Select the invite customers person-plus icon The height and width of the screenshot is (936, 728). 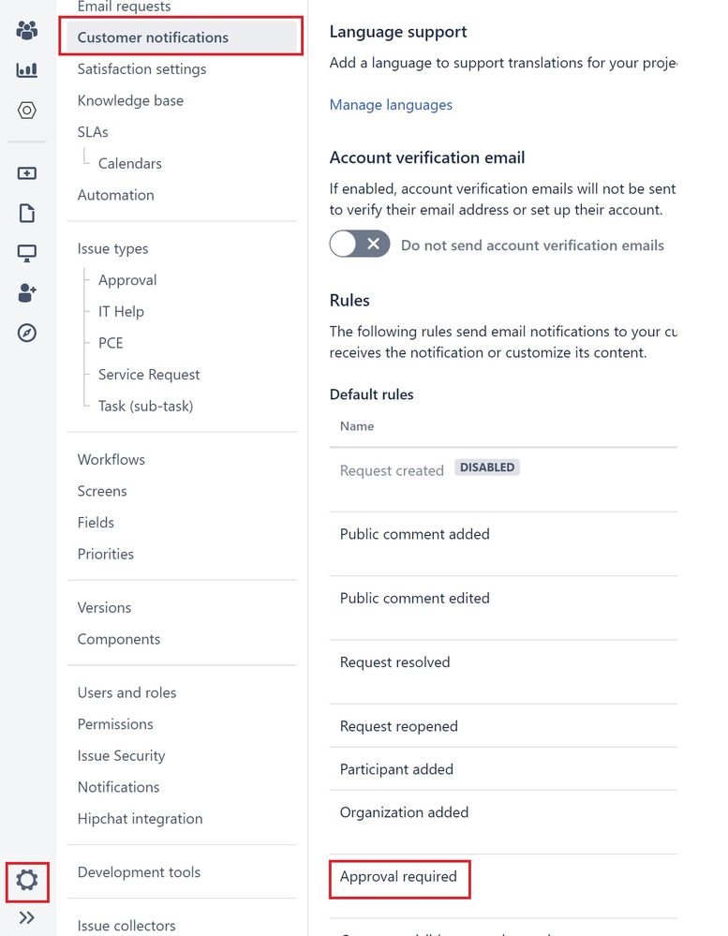coord(27,292)
